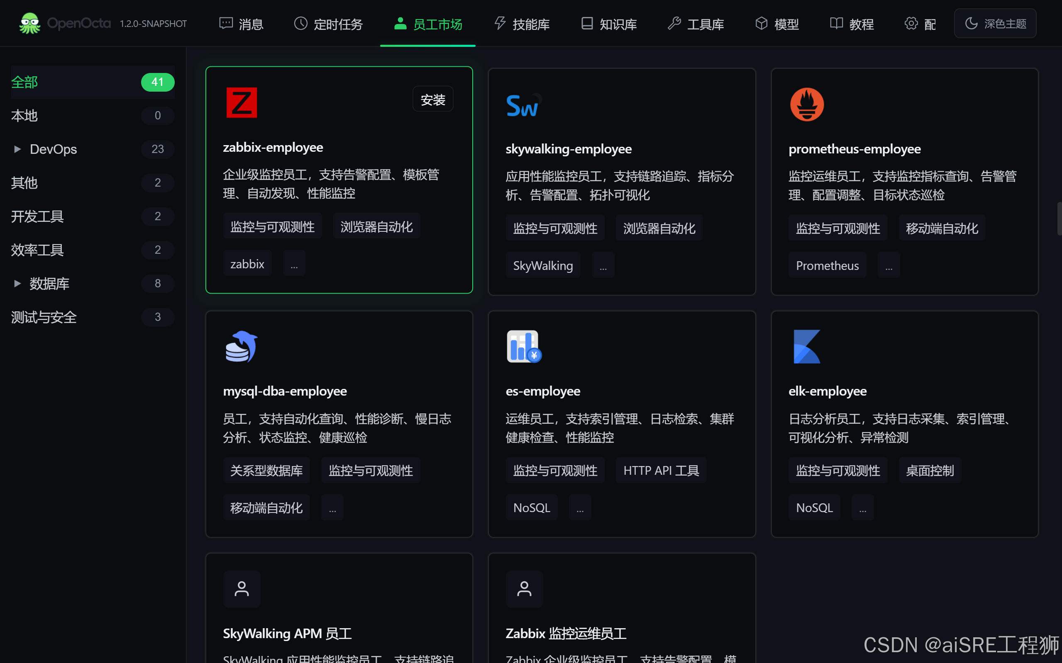This screenshot has width=1062, height=663.
Task: Click the mysql-dba-employee dolphin icon
Action: coord(242,346)
